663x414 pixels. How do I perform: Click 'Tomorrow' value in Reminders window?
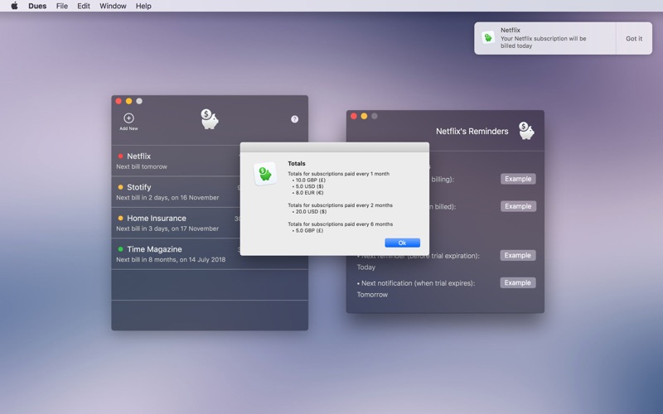tap(372, 295)
